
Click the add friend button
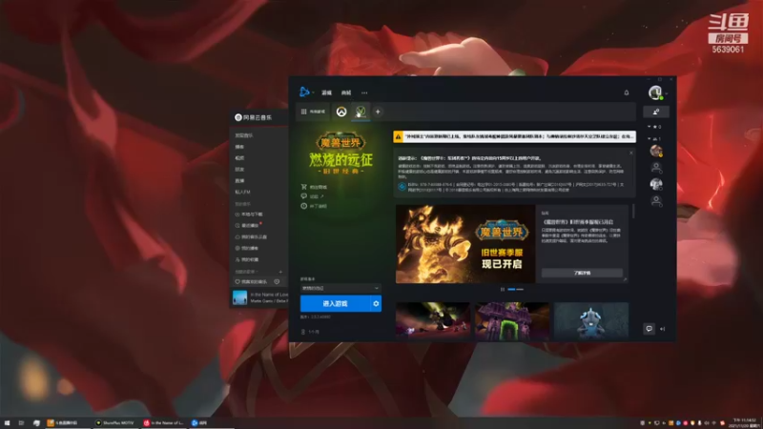click(x=656, y=112)
